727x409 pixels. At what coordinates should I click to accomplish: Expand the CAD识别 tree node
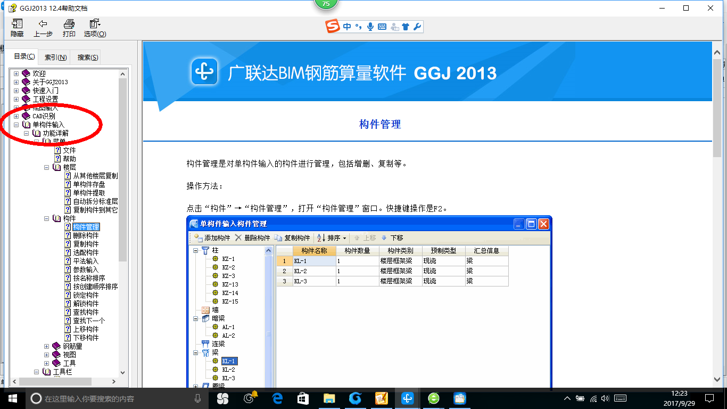tap(16, 116)
